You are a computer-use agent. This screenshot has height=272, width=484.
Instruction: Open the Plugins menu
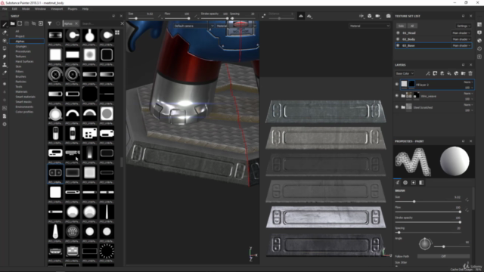coord(73,9)
